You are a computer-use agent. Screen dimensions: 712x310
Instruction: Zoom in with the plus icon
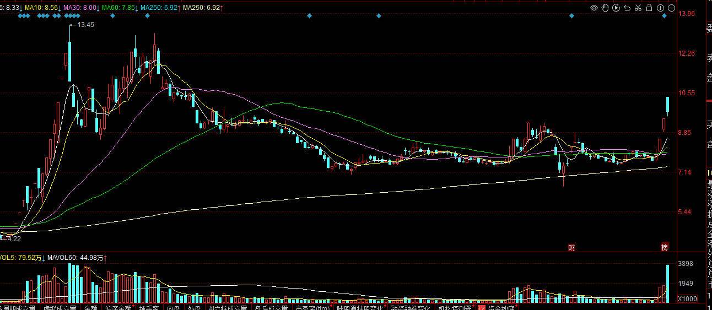tap(660, 8)
